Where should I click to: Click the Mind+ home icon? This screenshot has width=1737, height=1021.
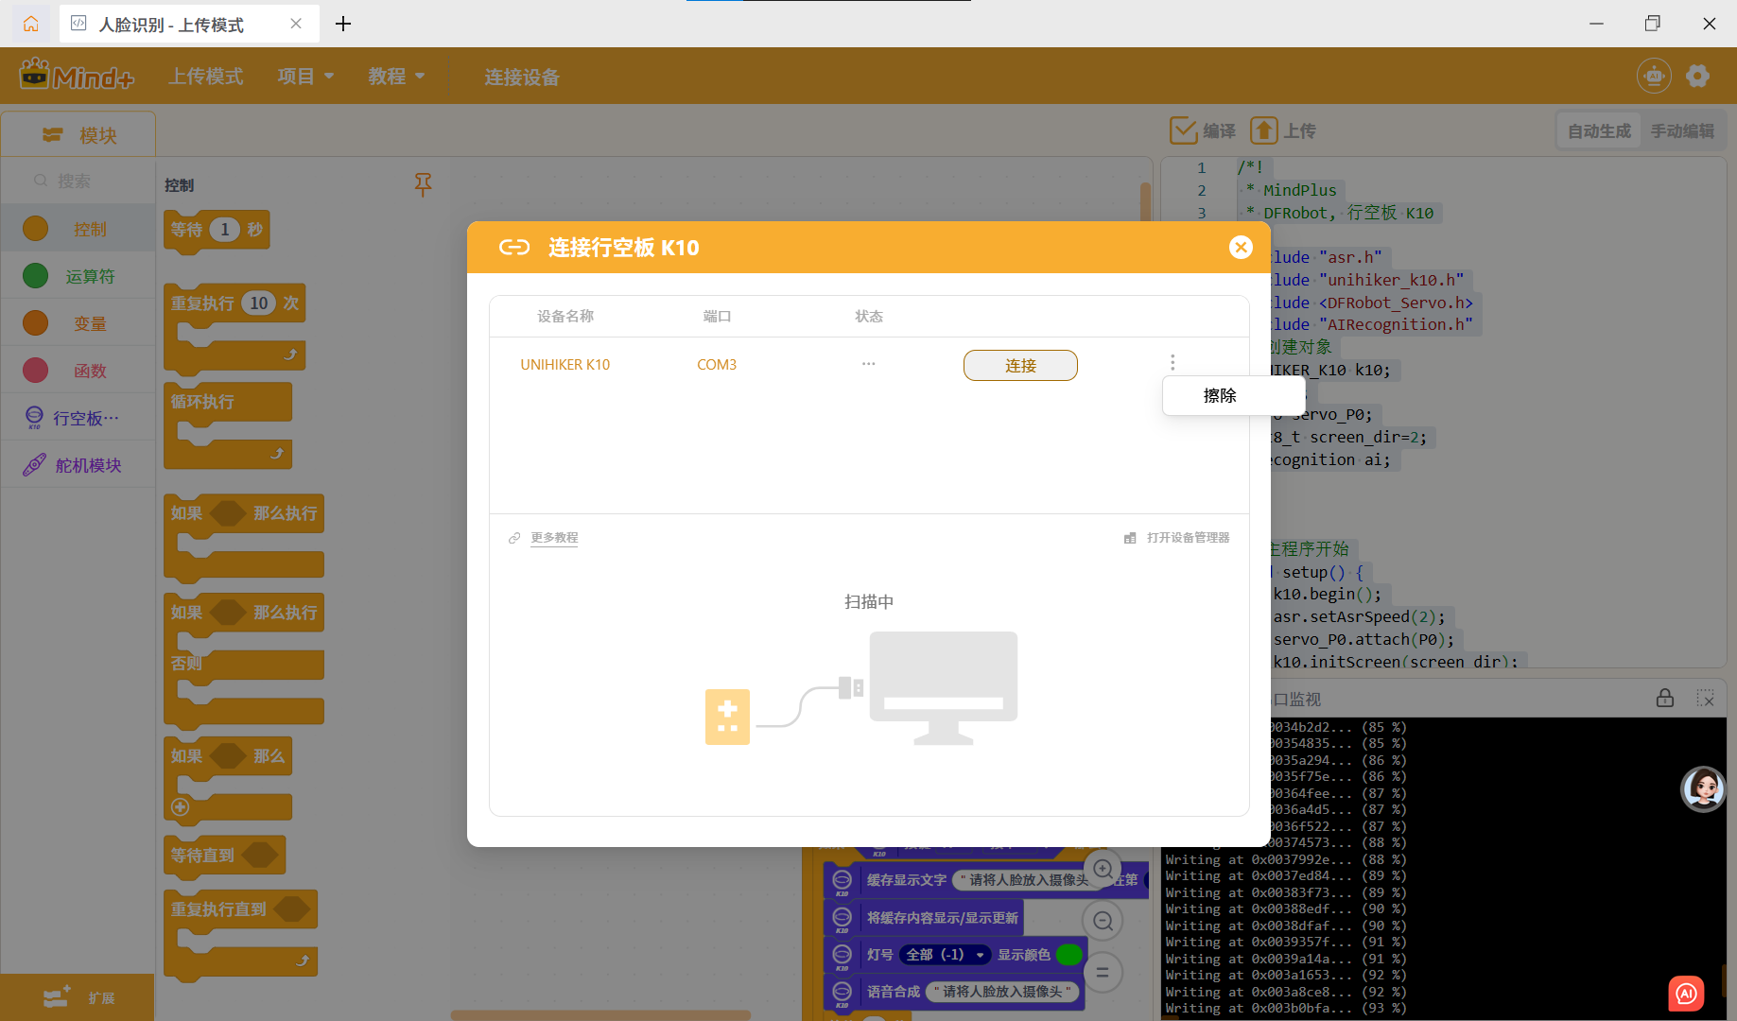29,24
